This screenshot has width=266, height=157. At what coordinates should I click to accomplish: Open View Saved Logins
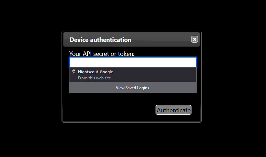tap(133, 88)
